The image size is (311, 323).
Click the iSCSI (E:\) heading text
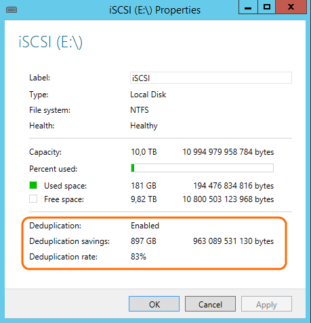tap(51, 42)
